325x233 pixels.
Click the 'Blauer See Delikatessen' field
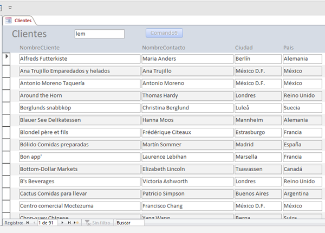coord(80,120)
